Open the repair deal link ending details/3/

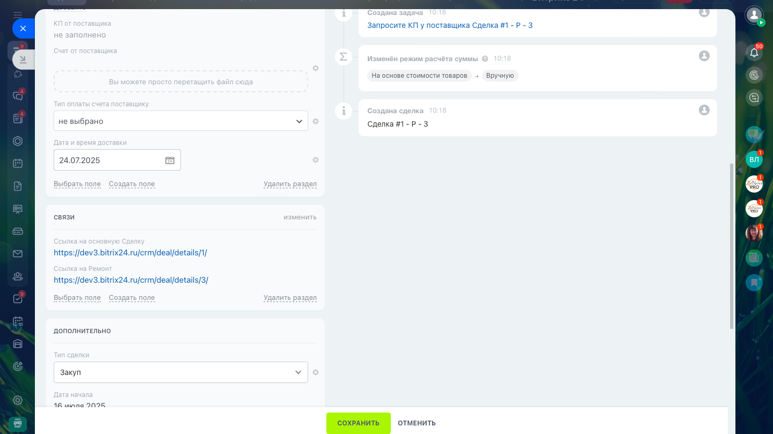[x=131, y=280]
